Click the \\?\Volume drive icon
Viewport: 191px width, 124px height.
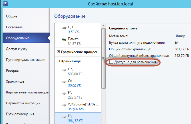pyautogui.click(x=64, y=105)
